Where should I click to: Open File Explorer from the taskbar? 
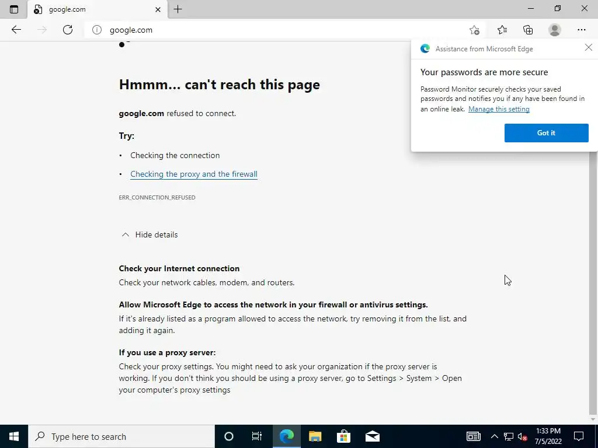click(315, 436)
